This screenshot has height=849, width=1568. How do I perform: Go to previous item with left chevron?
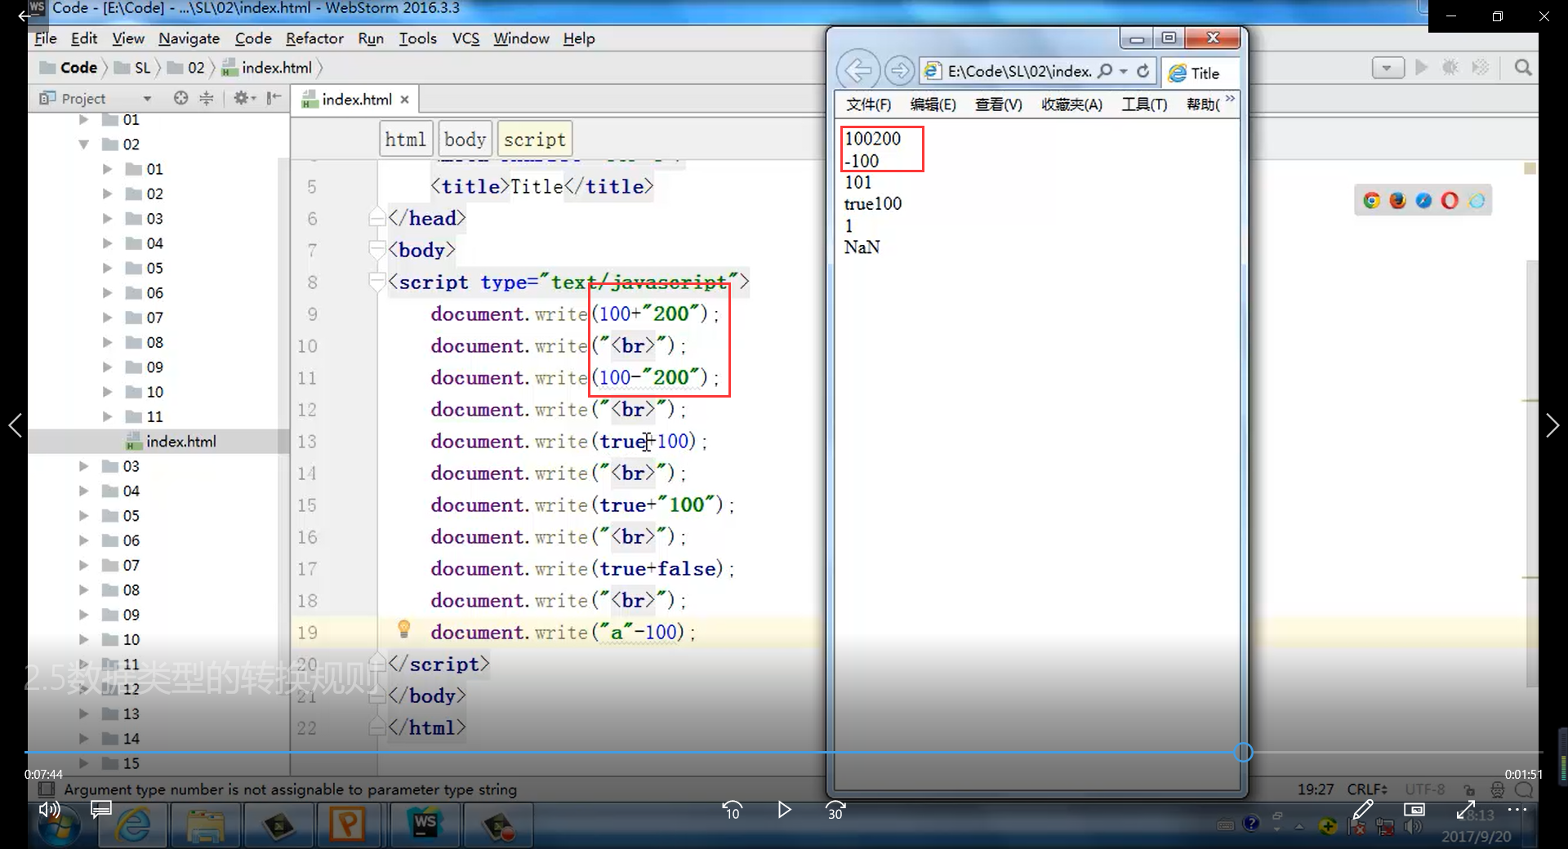click(15, 424)
